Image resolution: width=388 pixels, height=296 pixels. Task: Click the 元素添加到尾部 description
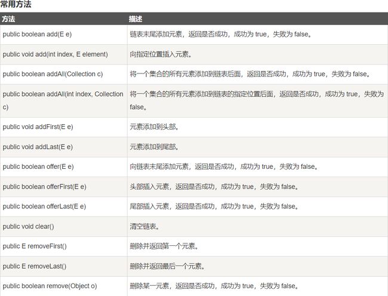(x=155, y=147)
